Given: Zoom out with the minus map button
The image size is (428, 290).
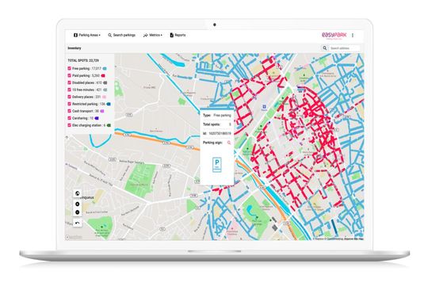Looking at the screenshot, I should pyautogui.click(x=78, y=212).
